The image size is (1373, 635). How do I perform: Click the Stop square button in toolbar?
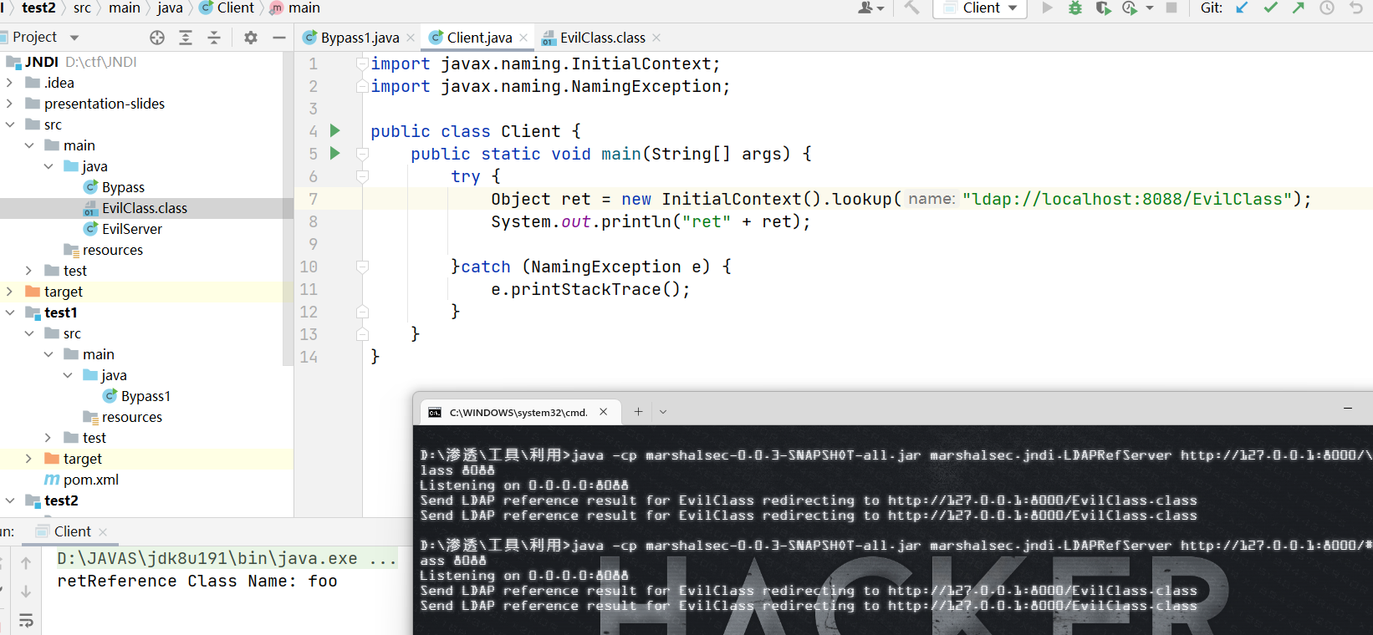[1171, 8]
